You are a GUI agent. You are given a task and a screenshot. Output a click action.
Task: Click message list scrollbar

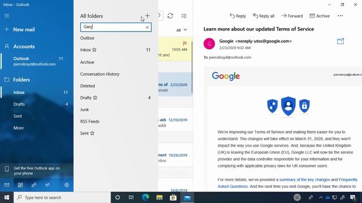[192, 67]
